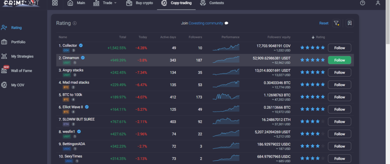Open the user account profile icon

click(377, 3)
